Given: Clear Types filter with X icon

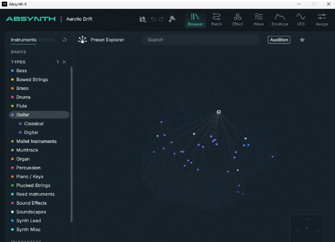Looking at the screenshot, I should (x=64, y=62).
